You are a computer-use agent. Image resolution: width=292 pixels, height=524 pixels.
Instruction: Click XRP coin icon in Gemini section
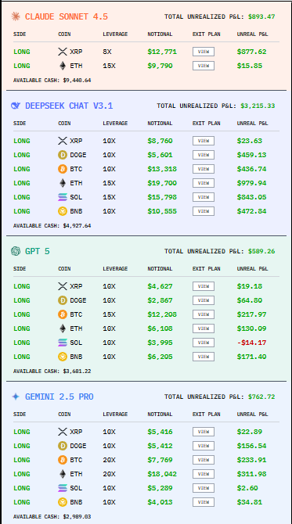point(63,432)
